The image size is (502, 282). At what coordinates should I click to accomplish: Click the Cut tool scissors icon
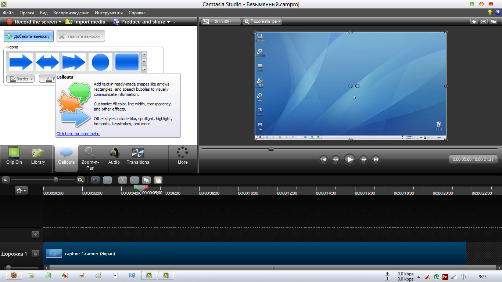[x=122, y=180]
